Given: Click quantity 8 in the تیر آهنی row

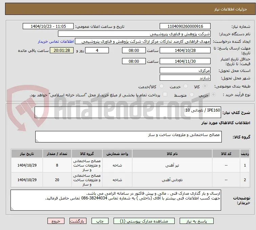Looking at the screenshot, I should tap(57, 165).
